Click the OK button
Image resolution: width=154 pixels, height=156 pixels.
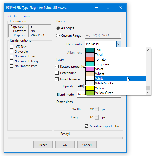point(65,145)
